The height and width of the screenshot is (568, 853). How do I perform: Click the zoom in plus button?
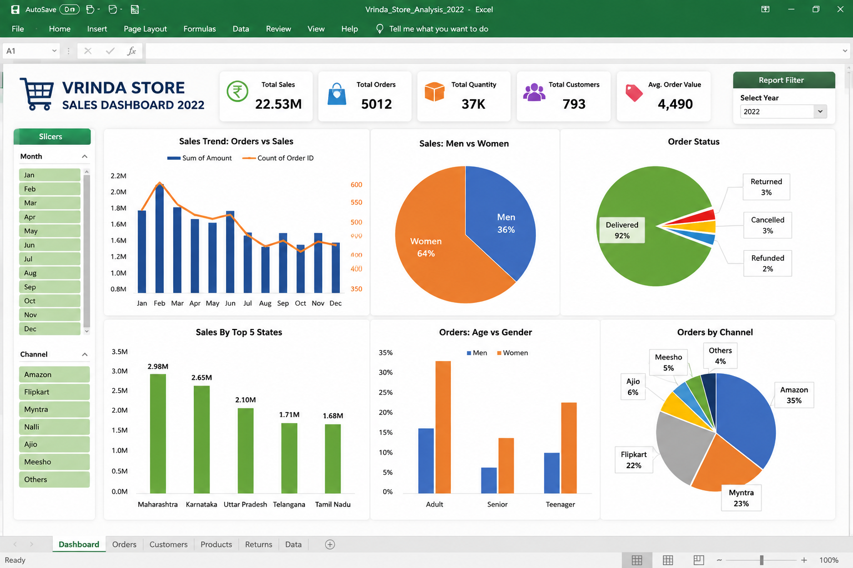804,560
